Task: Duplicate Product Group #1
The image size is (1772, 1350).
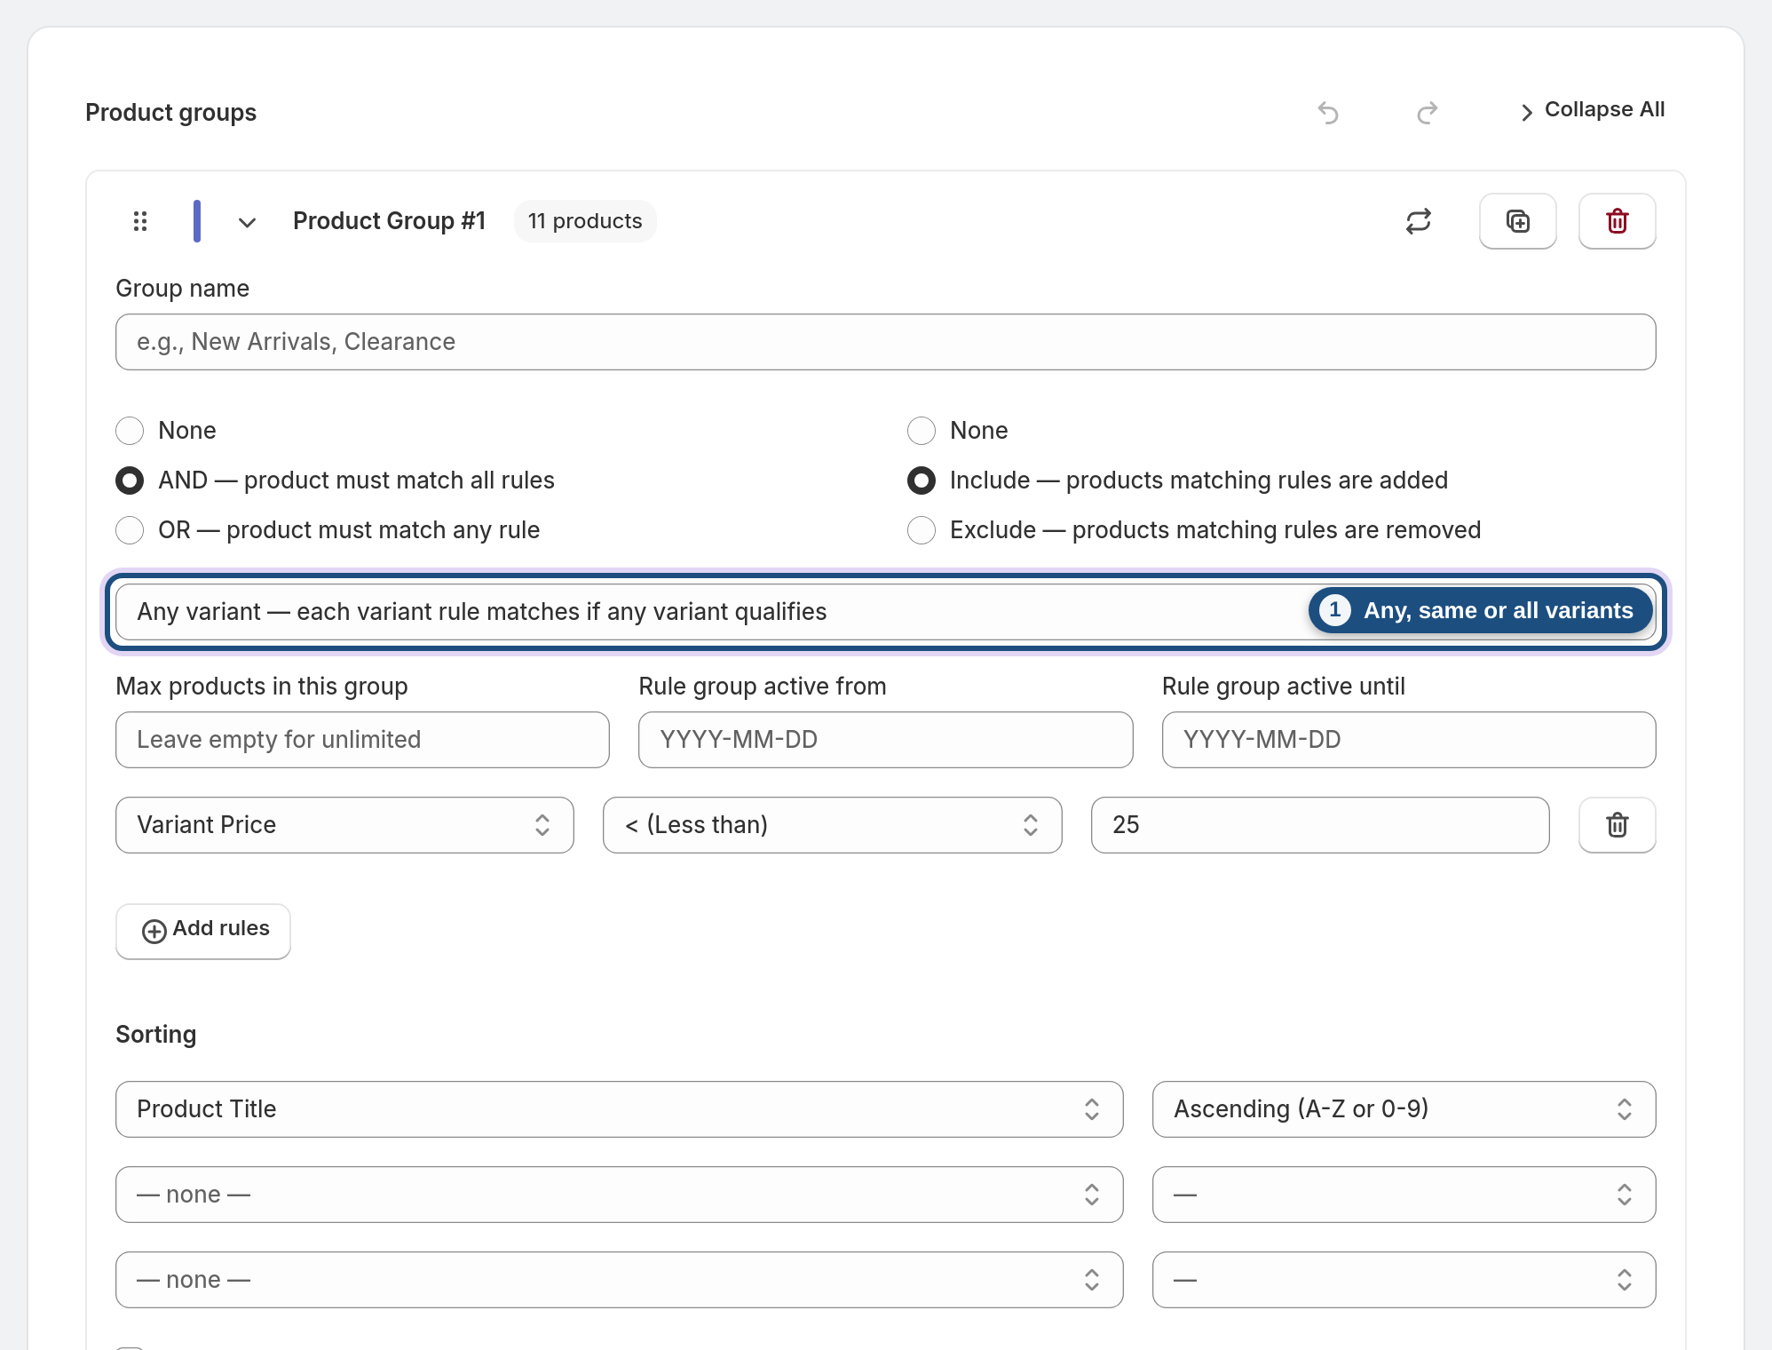Action: [x=1518, y=221]
